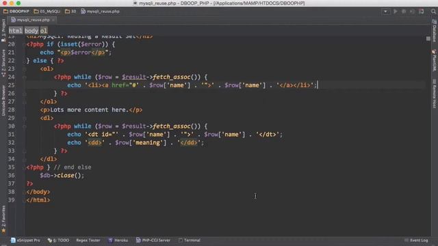Open the Database tool window
Screen dimensions: 438x246
click(x=435, y=31)
